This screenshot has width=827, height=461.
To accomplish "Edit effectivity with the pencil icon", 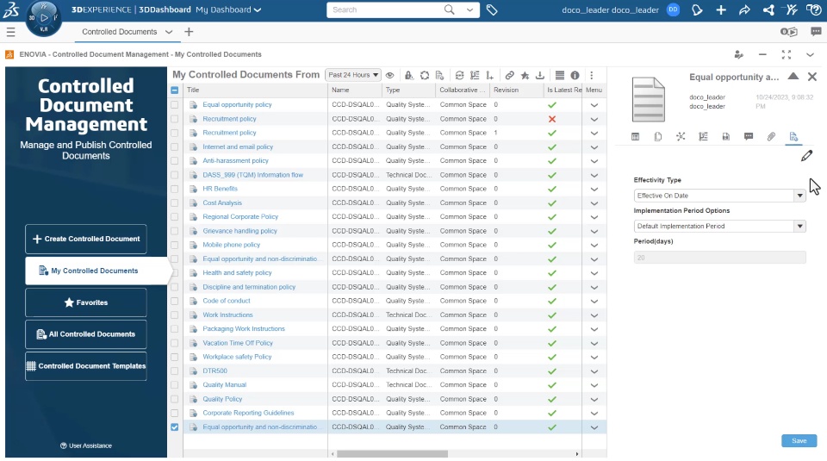I will 806,156.
